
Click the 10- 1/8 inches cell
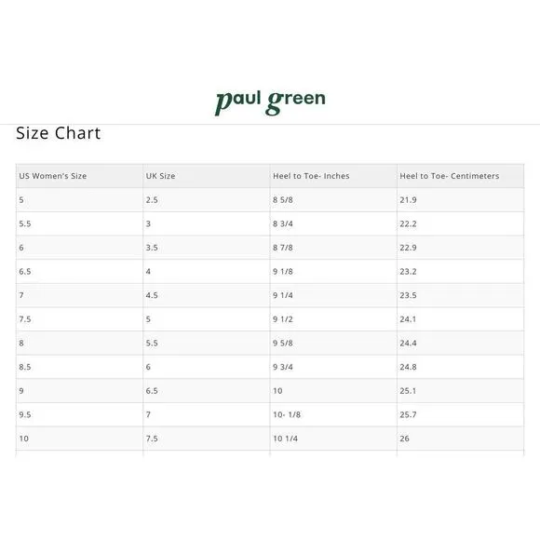coord(333,414)
